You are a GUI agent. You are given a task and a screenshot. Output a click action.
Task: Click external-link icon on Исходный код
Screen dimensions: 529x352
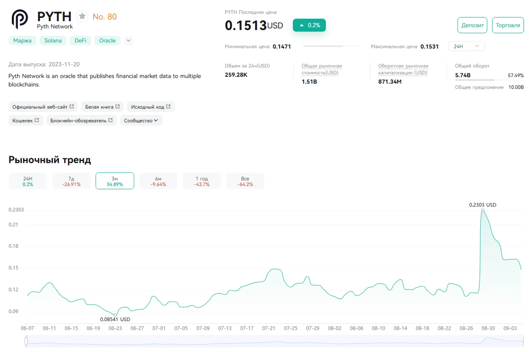click(168, 107)
